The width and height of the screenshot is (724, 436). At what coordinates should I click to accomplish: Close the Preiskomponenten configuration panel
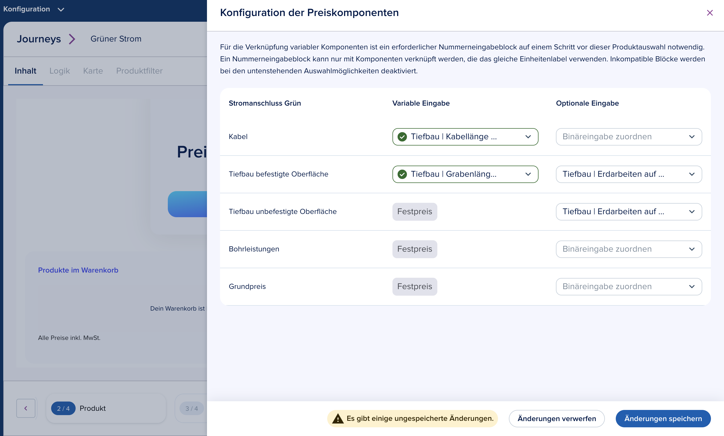pos(710,13)
